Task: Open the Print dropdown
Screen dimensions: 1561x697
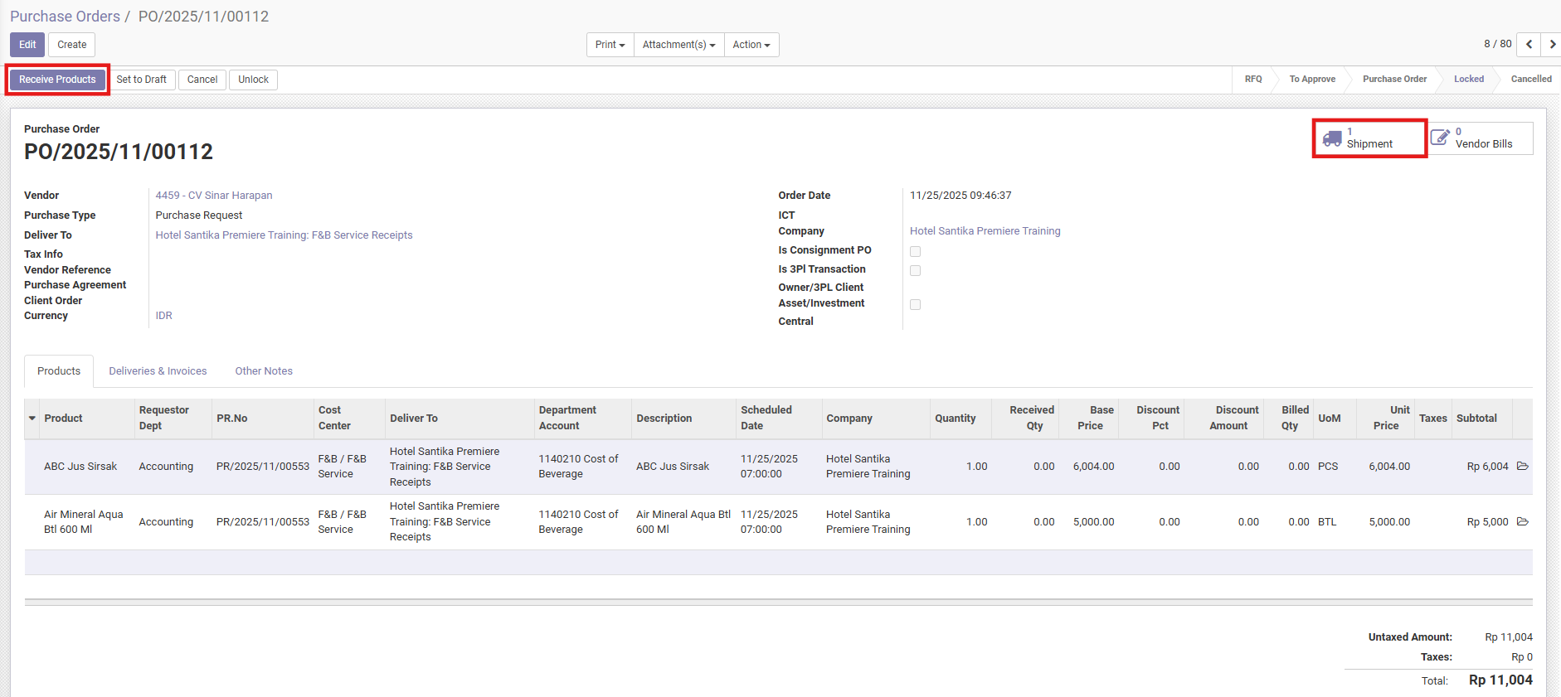Action: click(610, 45)
